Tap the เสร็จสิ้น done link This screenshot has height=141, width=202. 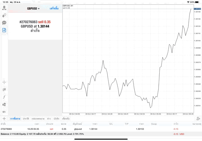click(54, 9)
